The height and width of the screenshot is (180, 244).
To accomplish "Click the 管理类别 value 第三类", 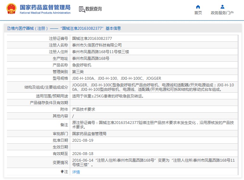I will [78, 71].
